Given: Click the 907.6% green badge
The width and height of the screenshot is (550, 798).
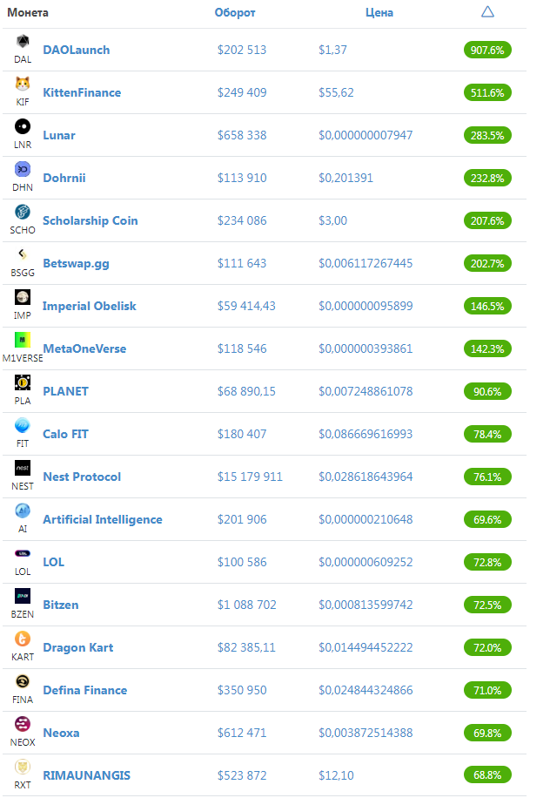Looking at the screenshot, I should pos(487,50).
